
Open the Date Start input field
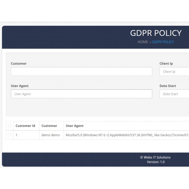click(x=174, y=94)
